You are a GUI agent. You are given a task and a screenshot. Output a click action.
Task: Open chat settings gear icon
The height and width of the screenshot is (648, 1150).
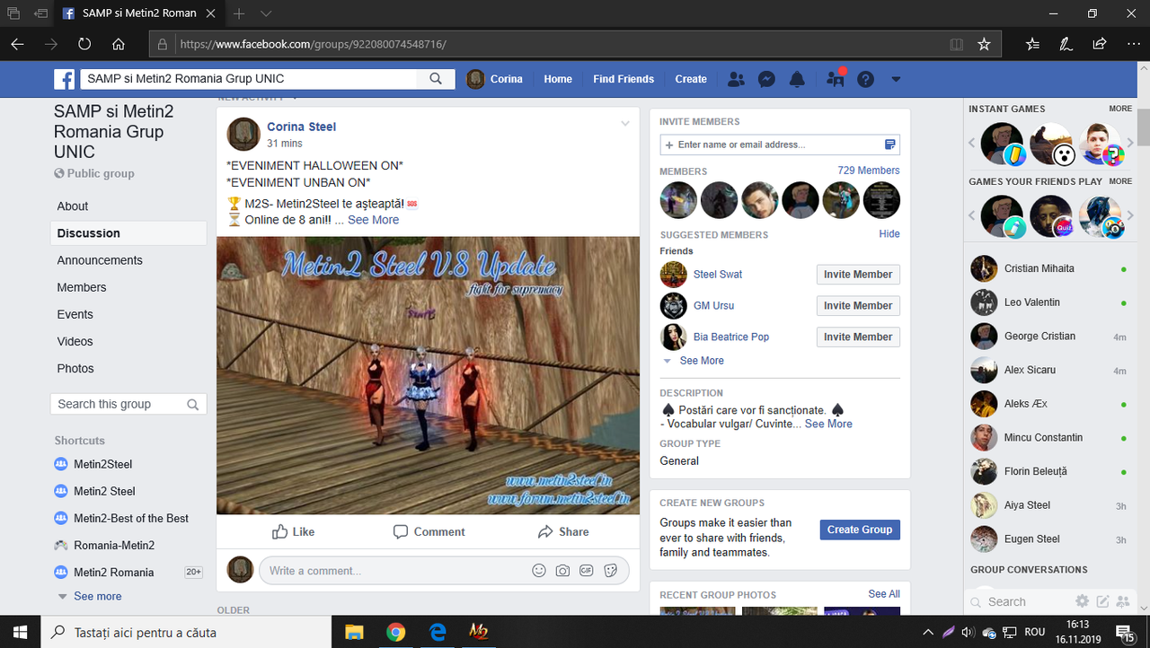click(1082, 601)
